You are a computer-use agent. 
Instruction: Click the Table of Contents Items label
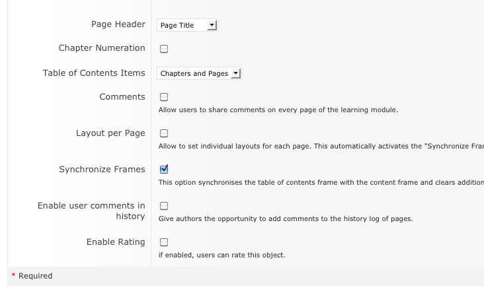click(x=93, y=73)
